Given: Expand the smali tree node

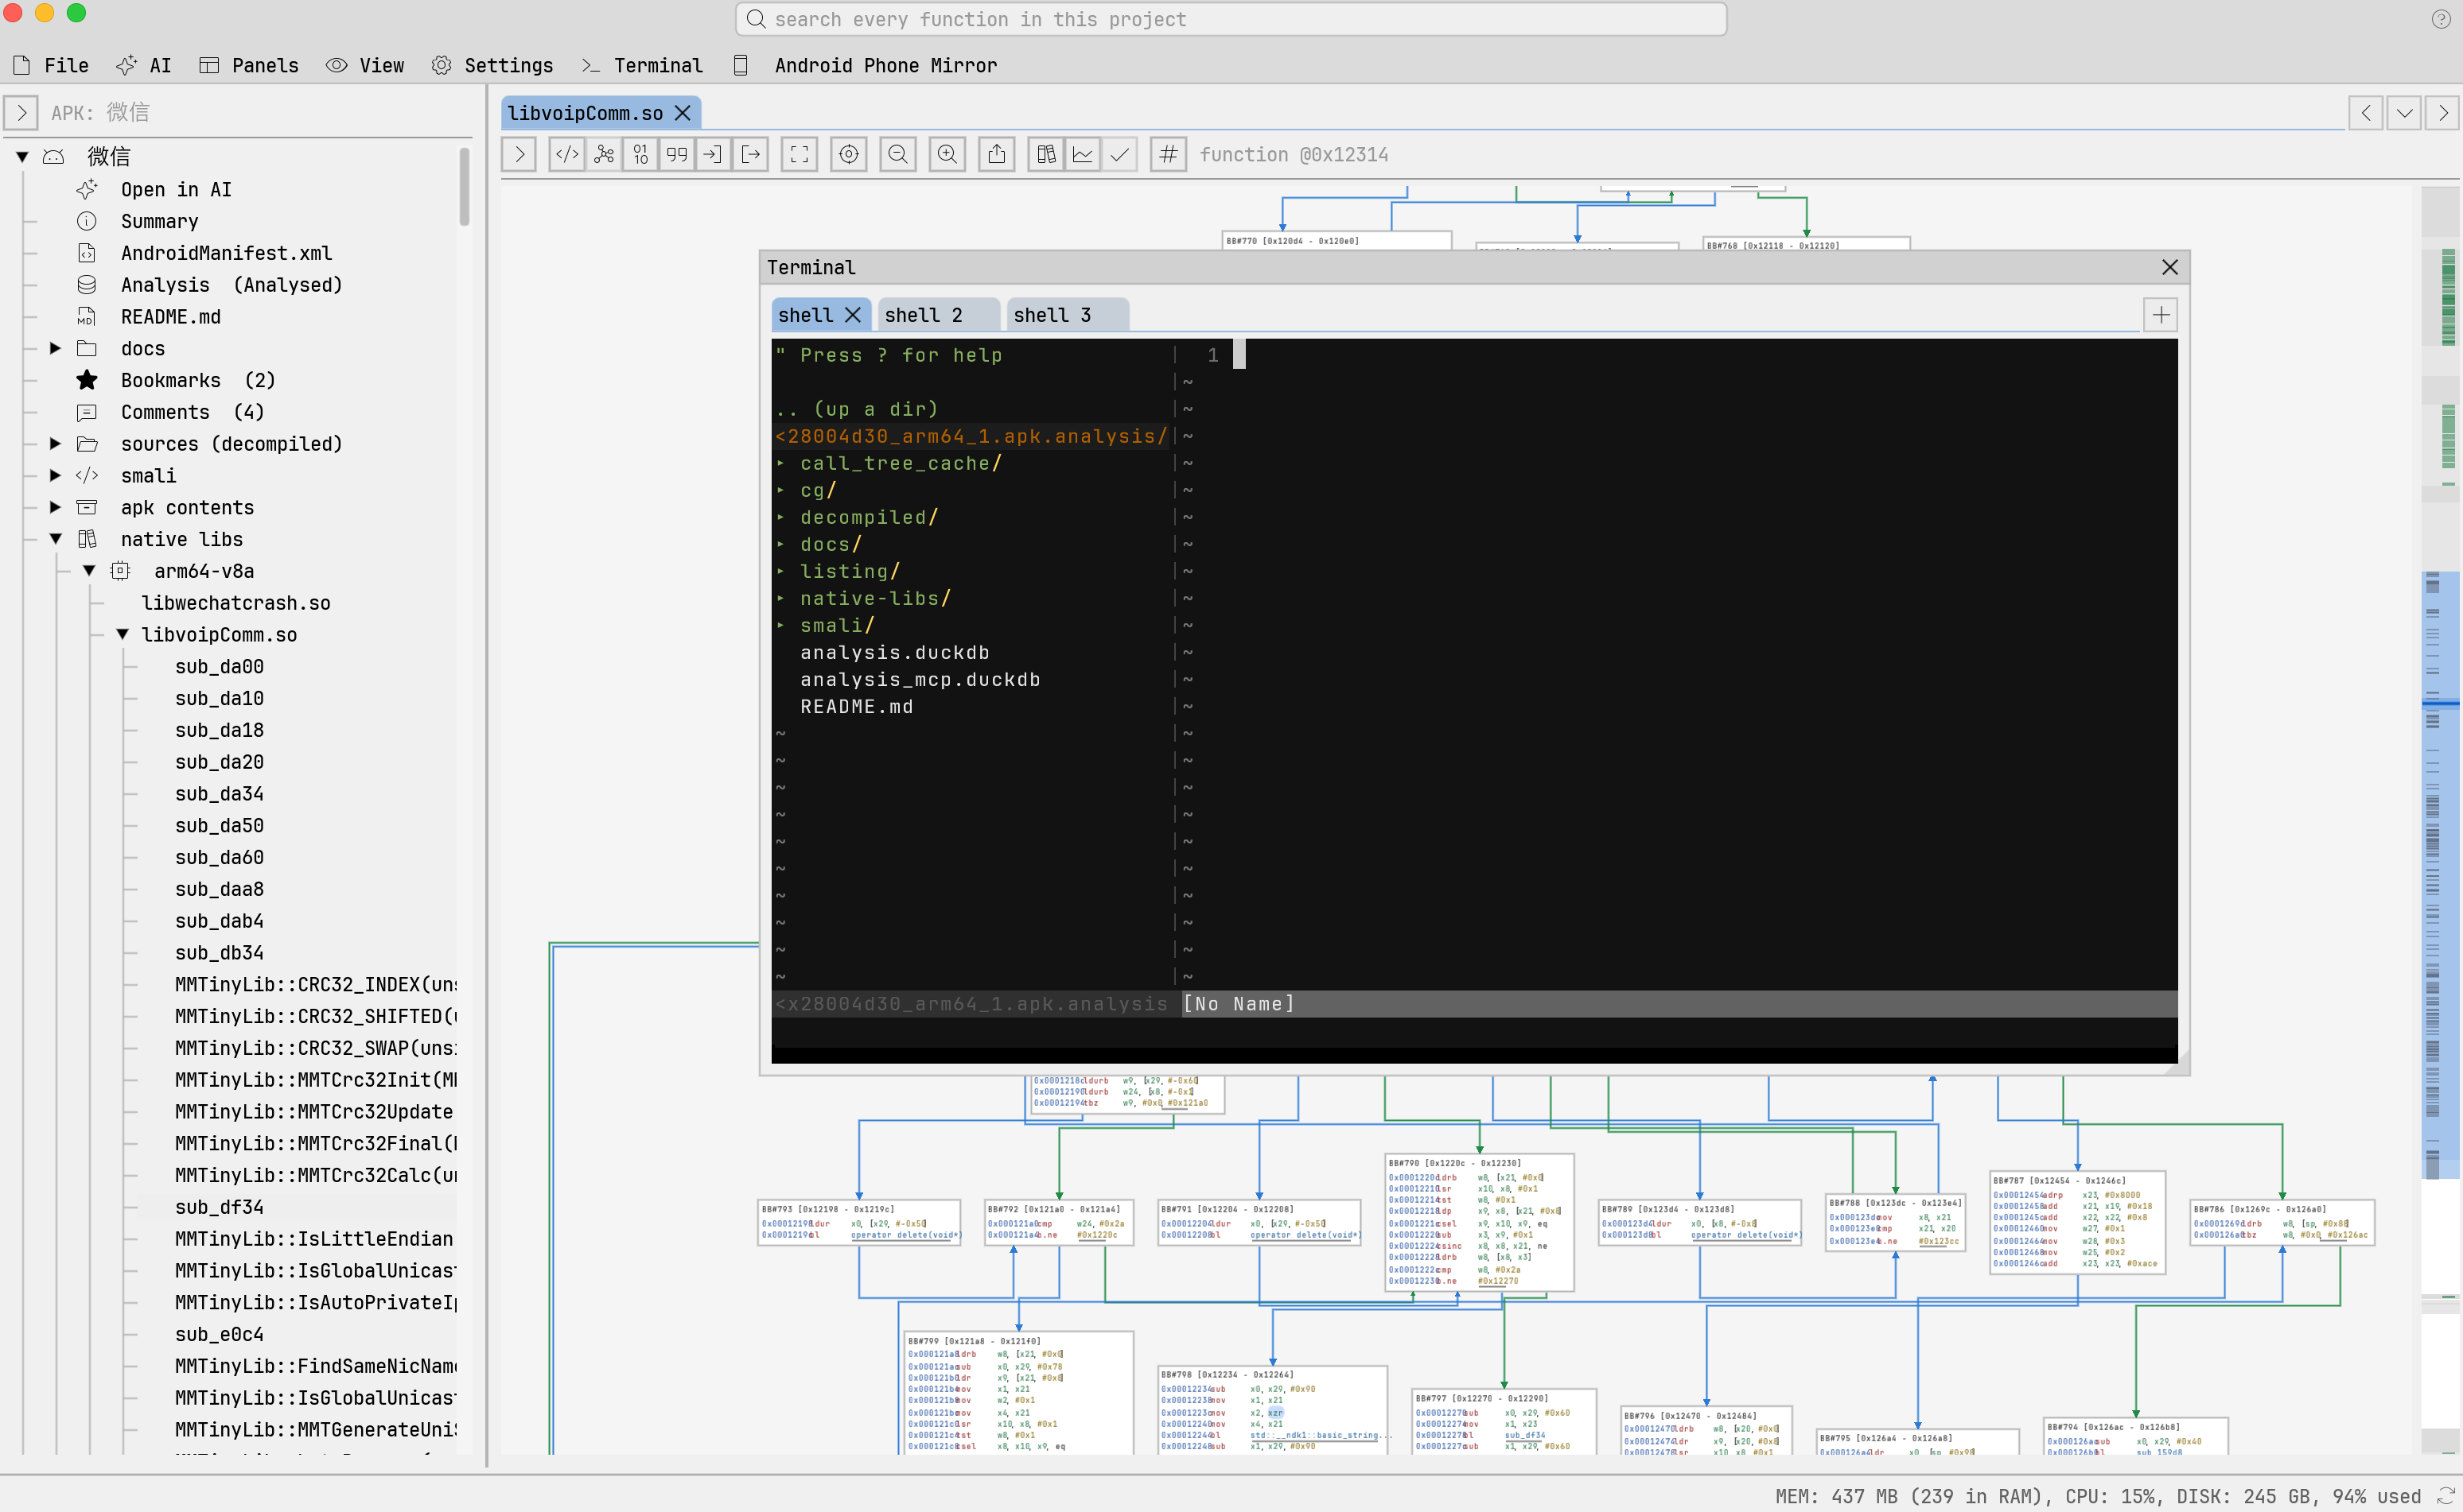Looking at the screenshot, I should pos(56,475).
